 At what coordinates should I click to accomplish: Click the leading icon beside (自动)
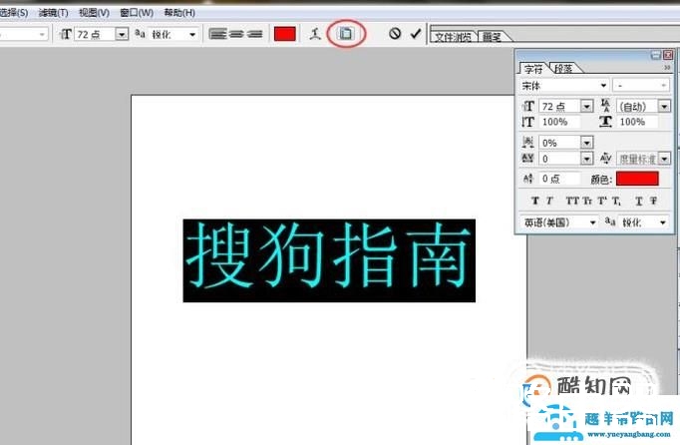pyautogui.click(x=606, y=106)
